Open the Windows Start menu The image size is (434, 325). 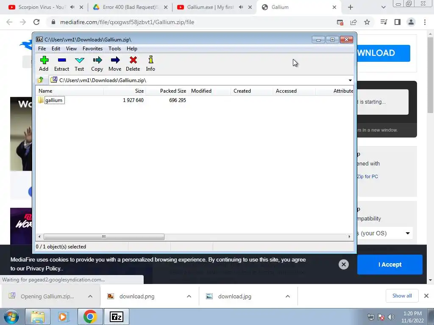click(x=11, y=317)
